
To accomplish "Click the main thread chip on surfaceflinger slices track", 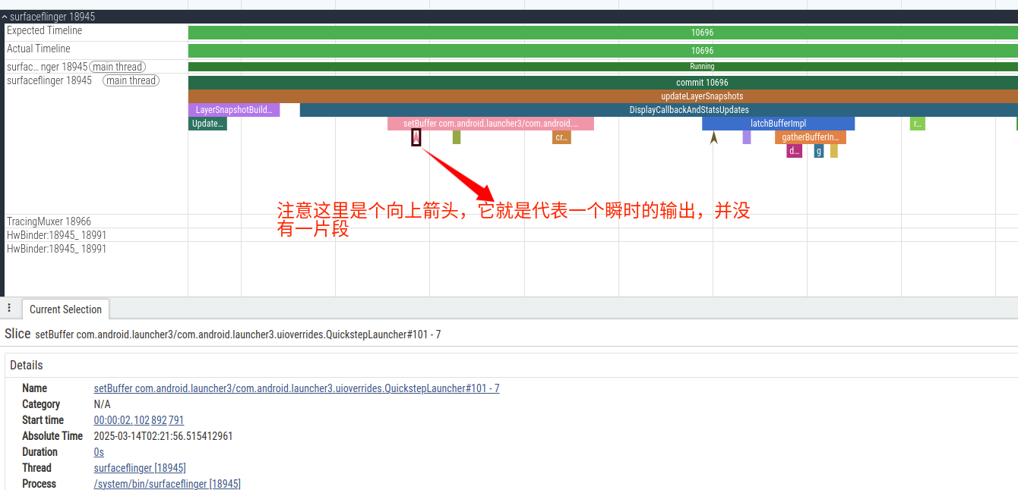I will point(131,80).
